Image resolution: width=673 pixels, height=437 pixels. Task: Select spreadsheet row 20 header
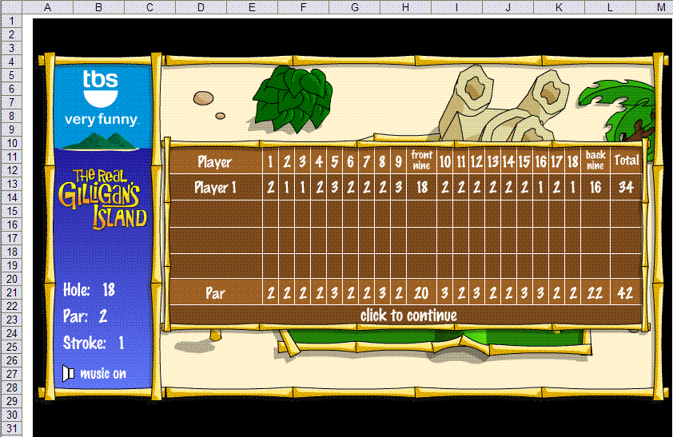tap(11, 279)
